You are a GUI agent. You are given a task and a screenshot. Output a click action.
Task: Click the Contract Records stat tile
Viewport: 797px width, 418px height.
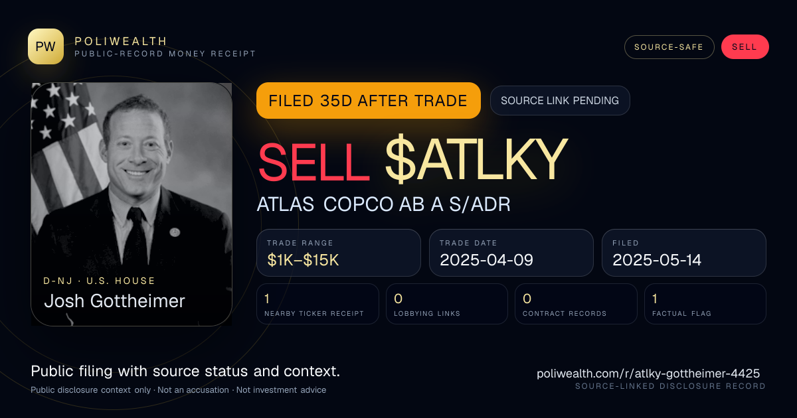coord(576,304)
